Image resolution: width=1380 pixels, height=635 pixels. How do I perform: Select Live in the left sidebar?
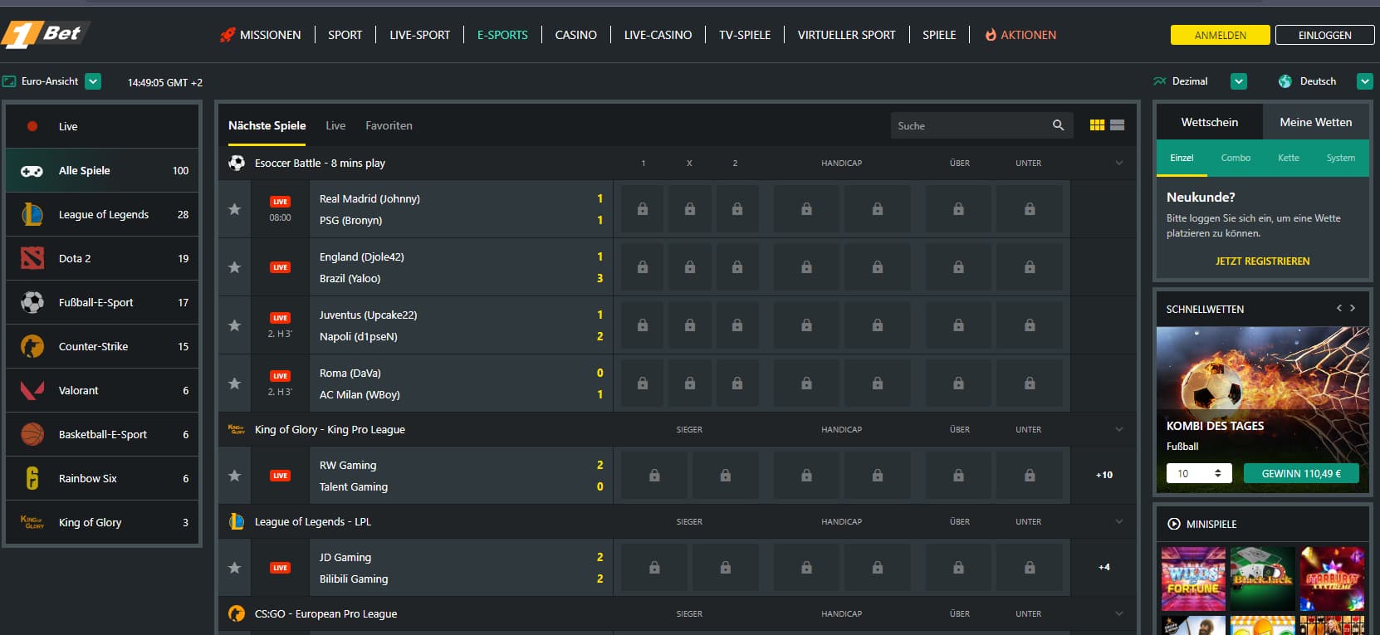(x=102, y=126)
